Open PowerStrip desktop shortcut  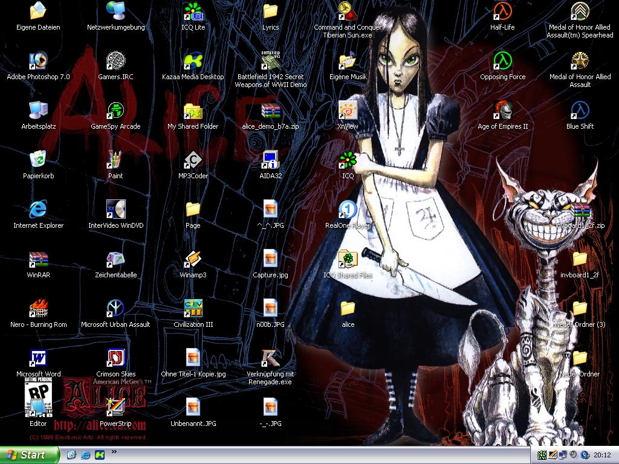point(115,408)
